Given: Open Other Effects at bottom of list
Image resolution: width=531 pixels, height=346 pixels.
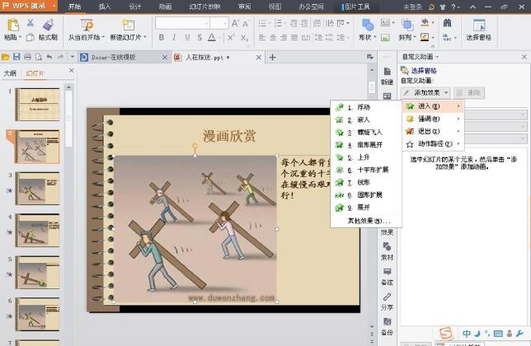Looking at the screenshot, I should (369, 221).
